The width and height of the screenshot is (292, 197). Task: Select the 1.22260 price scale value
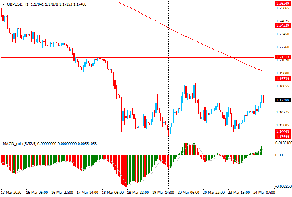[x=283, y=47]
